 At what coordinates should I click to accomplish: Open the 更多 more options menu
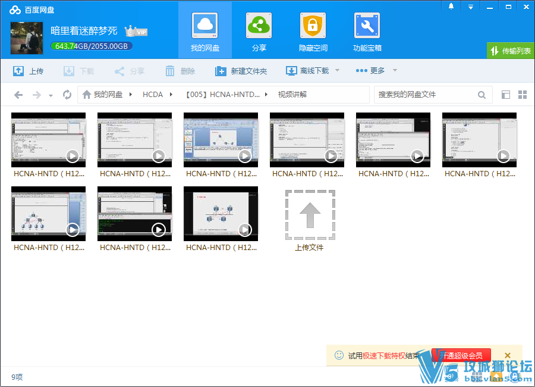(370, 70)
